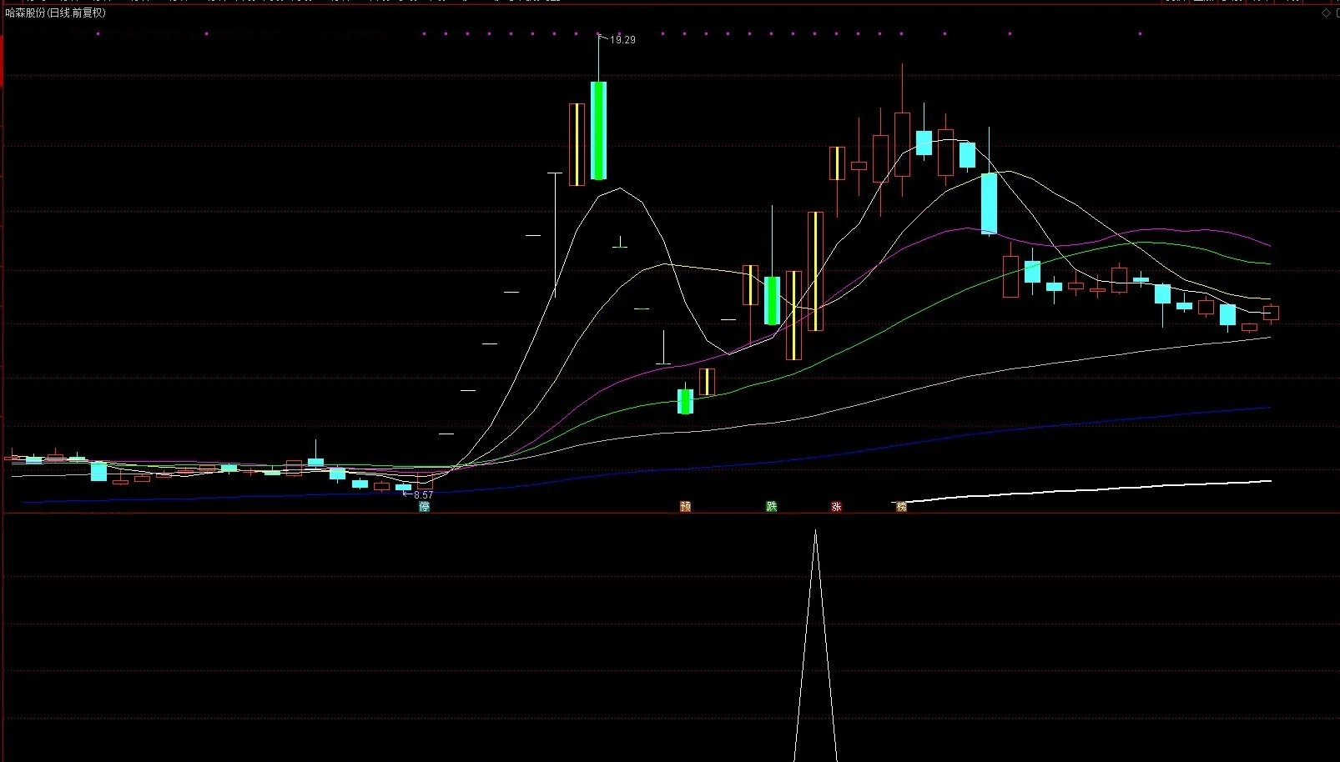The image size is (1340, 762).
Task: Click the 8.57 low price label
Action: pyautogui.click(x=423, y=494)
